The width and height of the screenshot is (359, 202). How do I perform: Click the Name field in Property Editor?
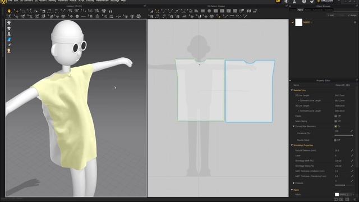pos(343,85)
